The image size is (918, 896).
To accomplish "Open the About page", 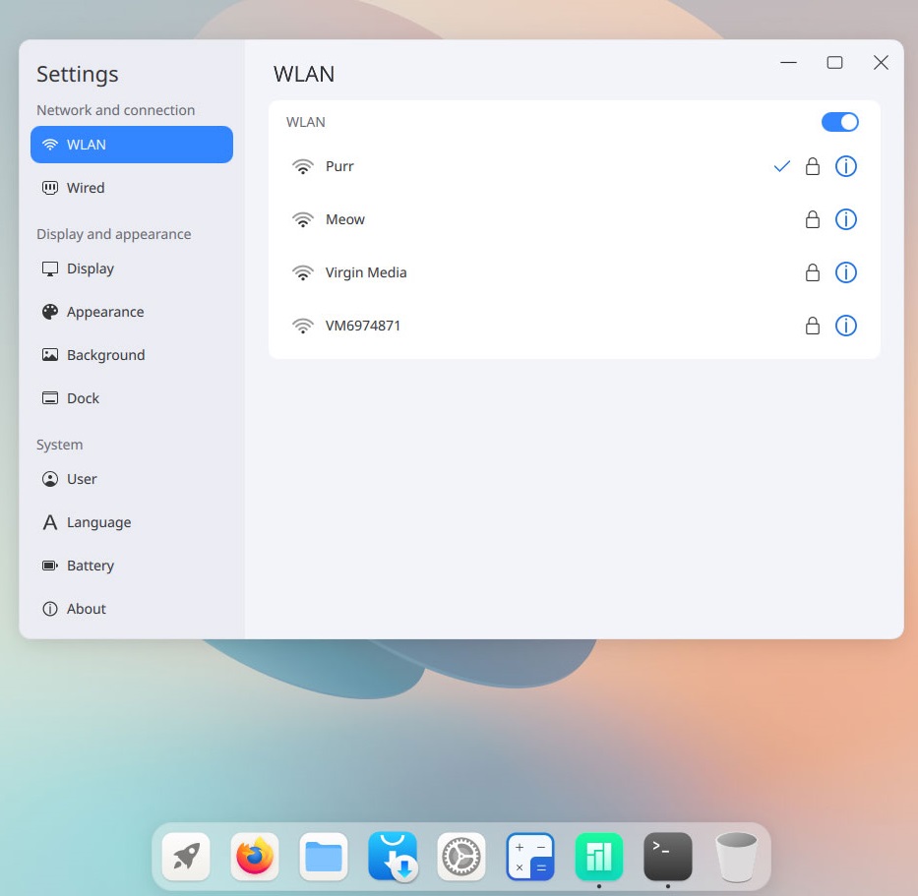I will 86,609.
